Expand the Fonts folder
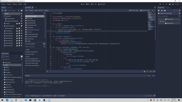Screen dimensions: 182x102 click(3, 70)
